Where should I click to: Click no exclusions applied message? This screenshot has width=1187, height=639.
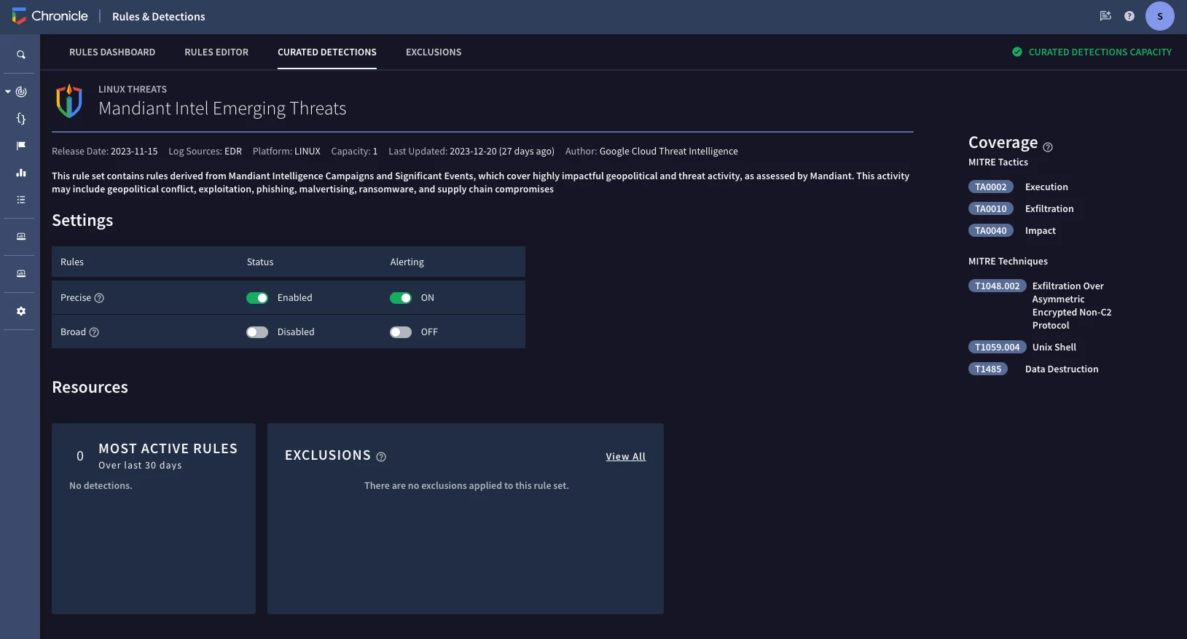coord(466,486)
